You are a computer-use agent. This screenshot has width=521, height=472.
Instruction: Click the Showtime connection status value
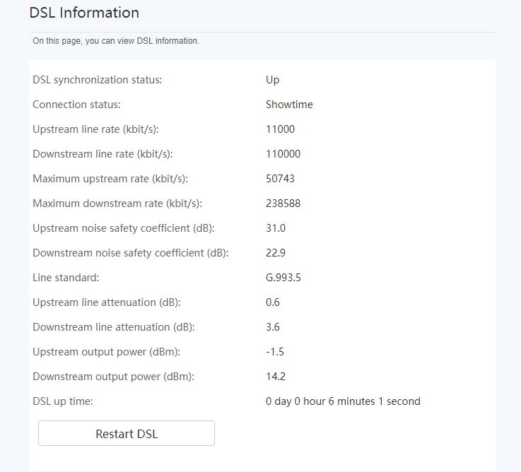(x=289, y=105)
